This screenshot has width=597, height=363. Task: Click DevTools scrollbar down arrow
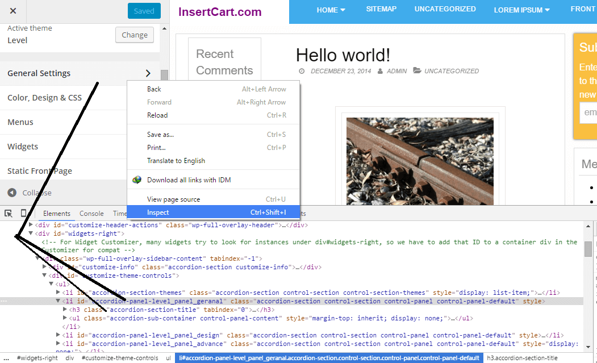(588, 347)
